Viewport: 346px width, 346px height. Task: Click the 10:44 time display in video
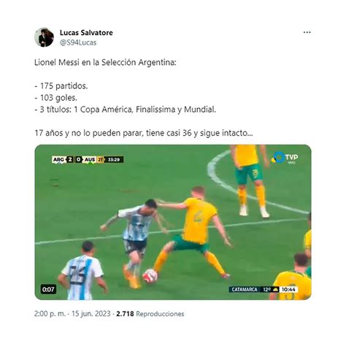tap(288, 290)
